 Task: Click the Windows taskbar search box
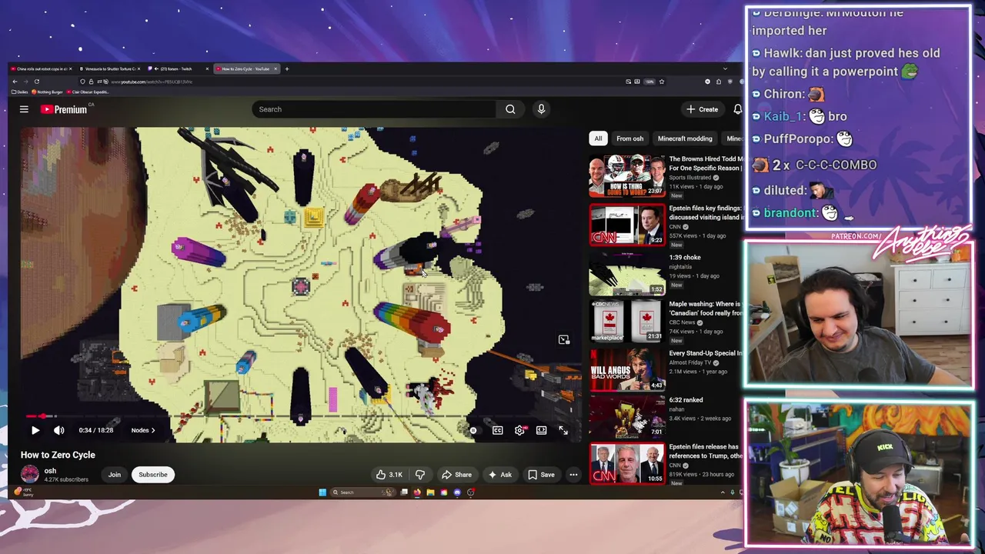pos(362,492)
